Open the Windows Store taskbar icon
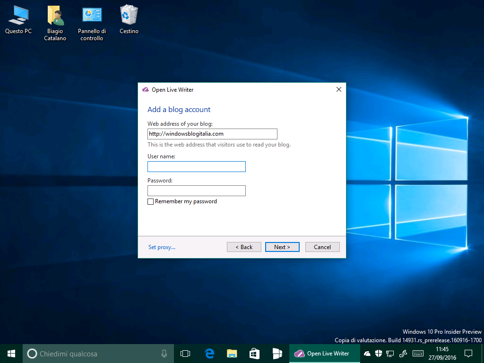Screen dimensions: 484x363 [x=254, y=354]
